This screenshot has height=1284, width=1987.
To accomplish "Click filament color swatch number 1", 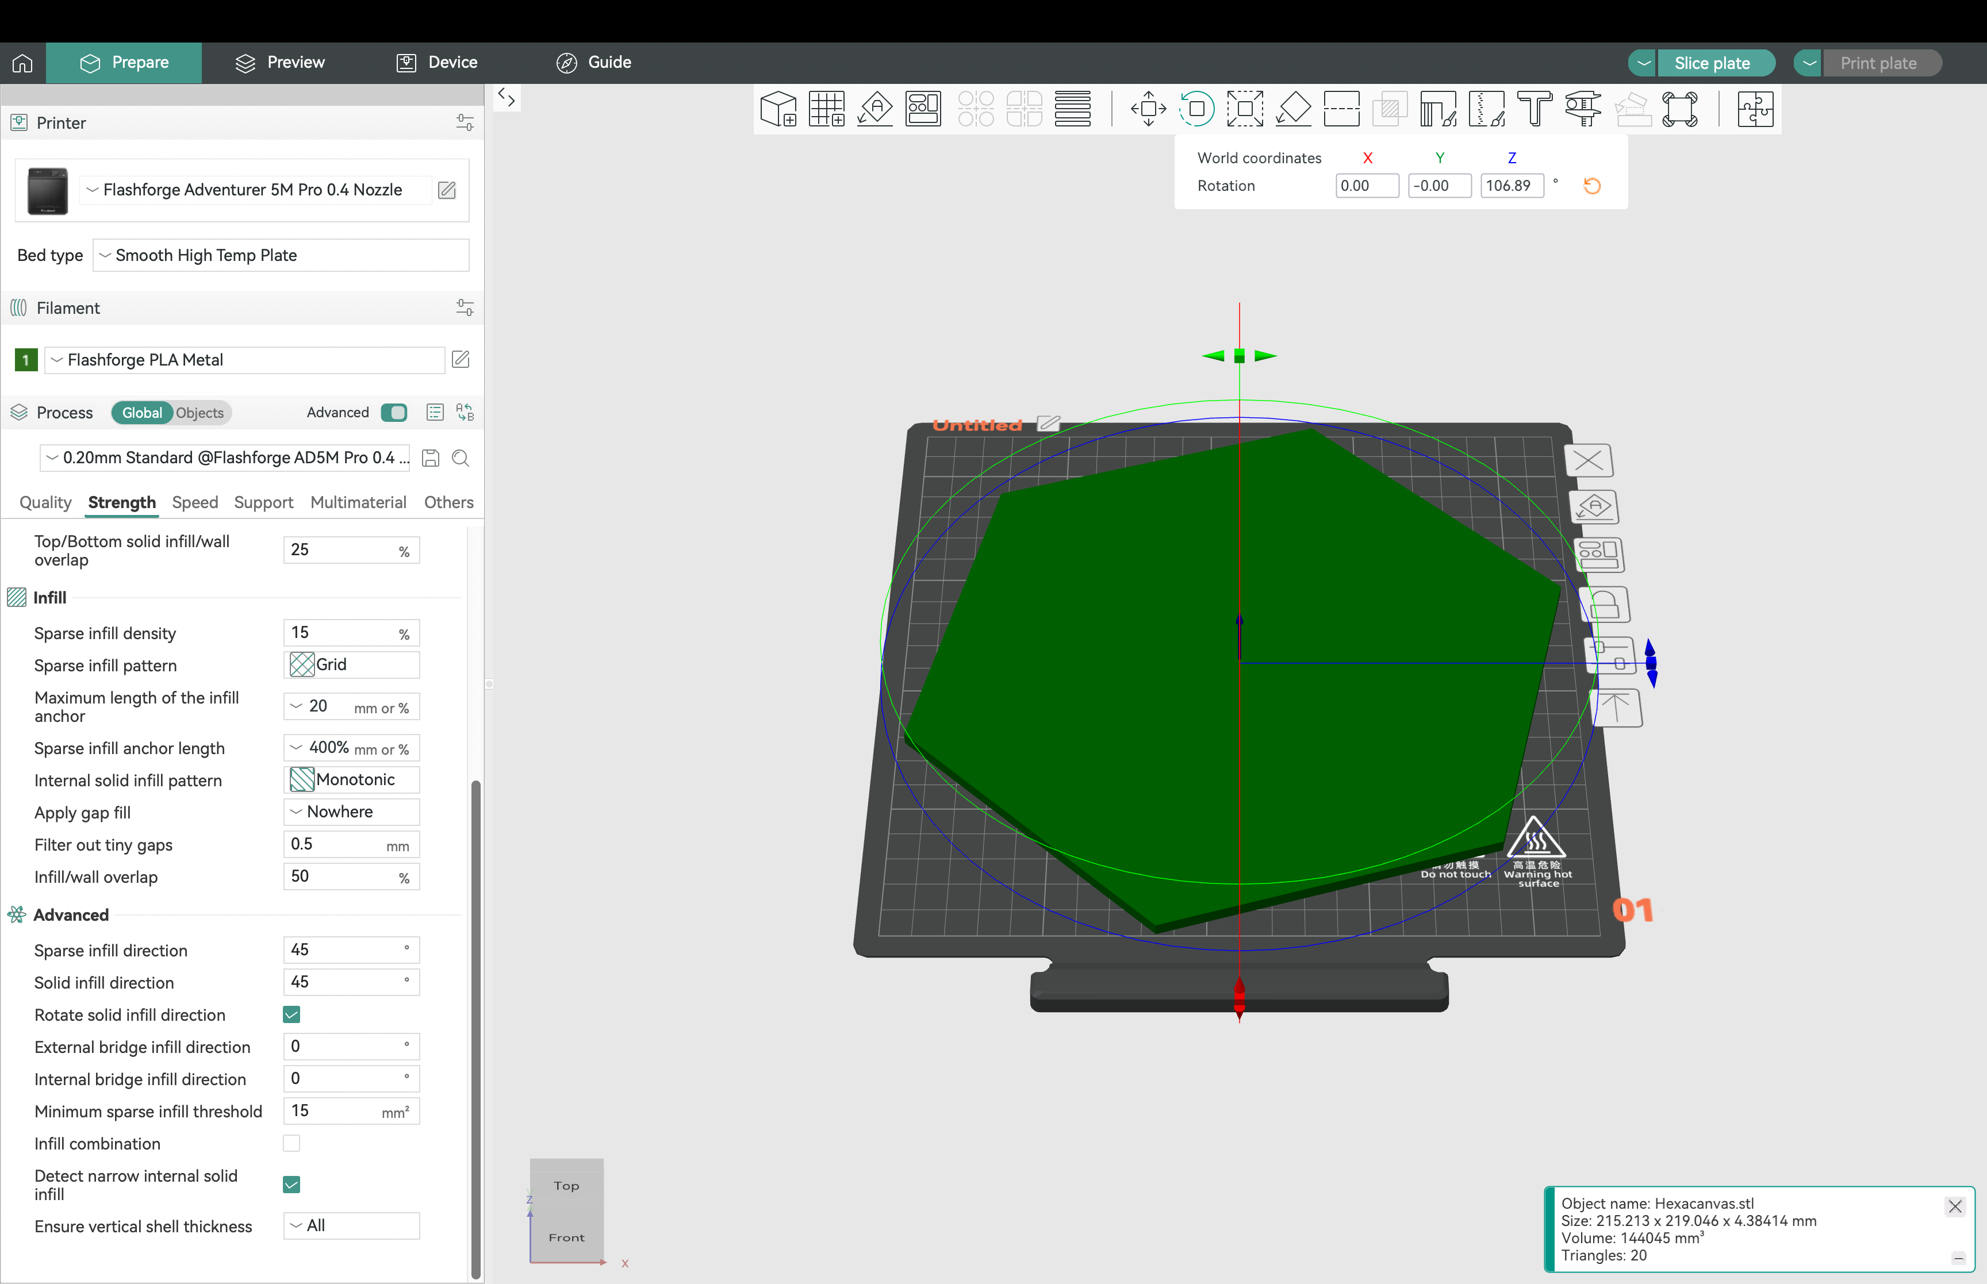I will pos(26,359).
